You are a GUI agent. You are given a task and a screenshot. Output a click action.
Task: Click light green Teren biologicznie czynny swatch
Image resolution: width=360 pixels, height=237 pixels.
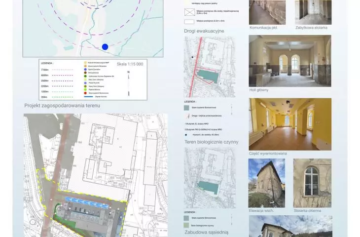pyautogui.click(x=186, y=225)
